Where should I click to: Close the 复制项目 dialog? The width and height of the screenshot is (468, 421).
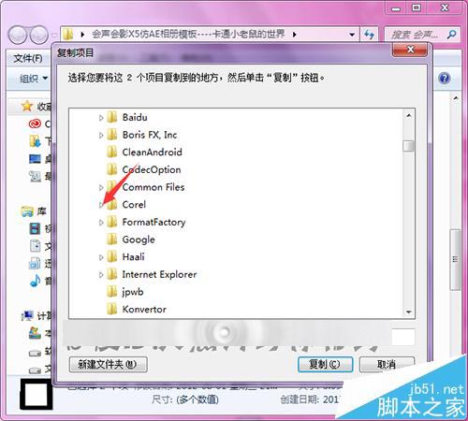tap(410, 50)
